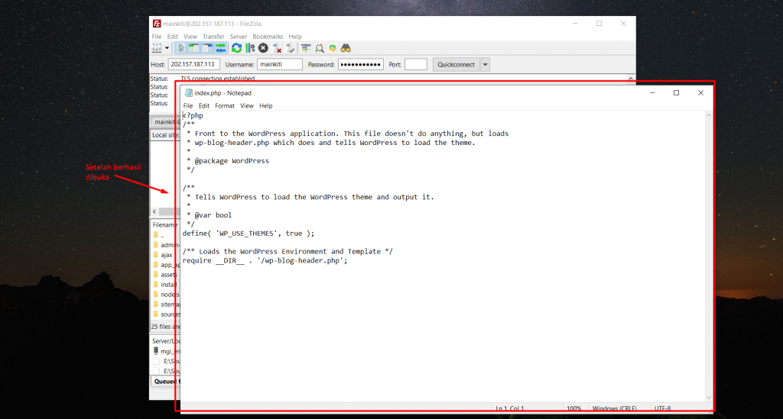Viewport: 783px width, 419px height.
Task: Toggle local directory tree display icon
Action: 193,48
